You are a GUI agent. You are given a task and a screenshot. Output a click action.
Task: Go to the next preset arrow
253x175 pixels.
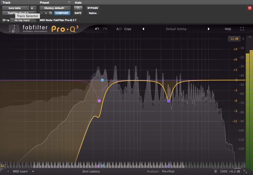(209, 29)
